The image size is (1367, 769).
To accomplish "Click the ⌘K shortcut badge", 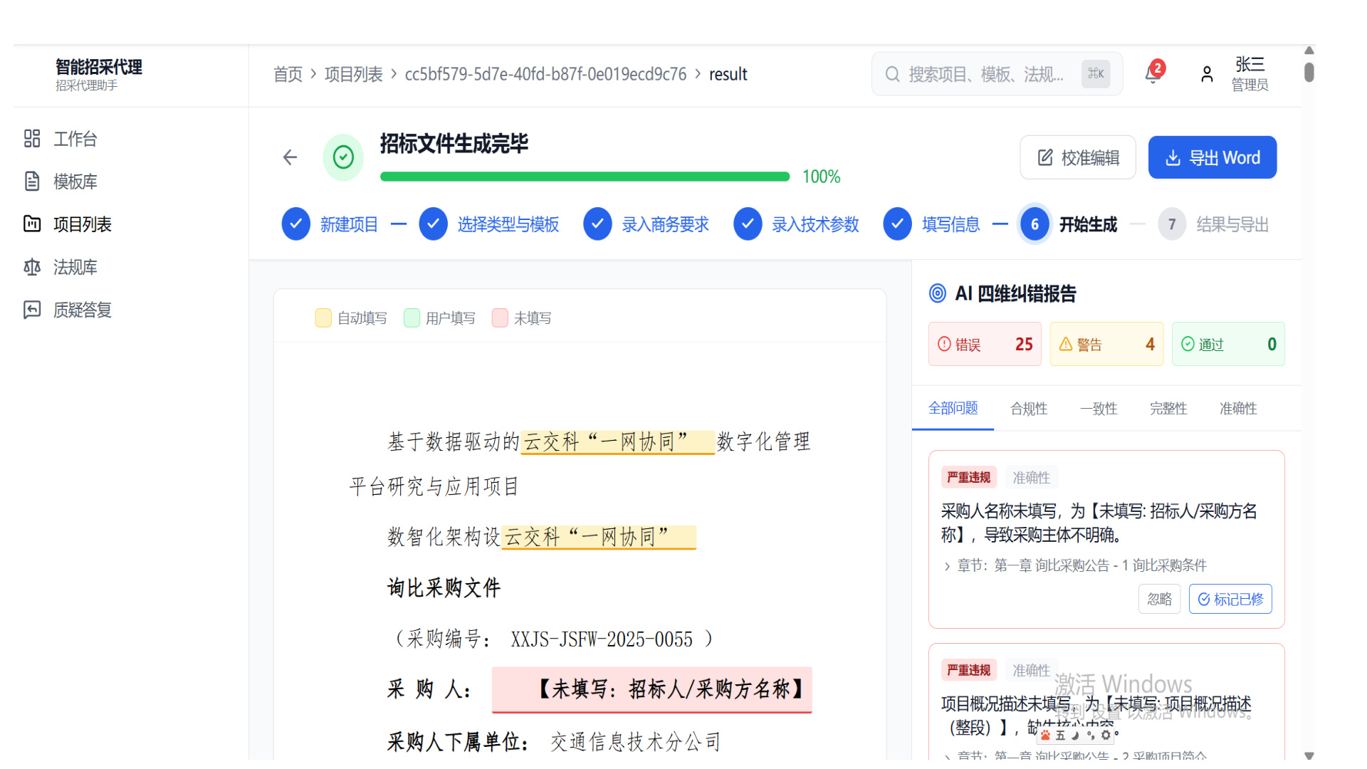I will (1096, 74).
